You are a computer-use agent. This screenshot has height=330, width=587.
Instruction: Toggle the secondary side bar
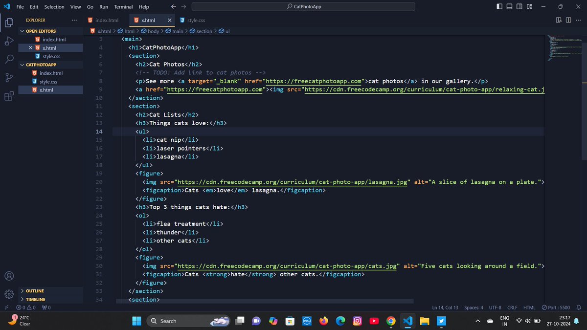(520, 7)
